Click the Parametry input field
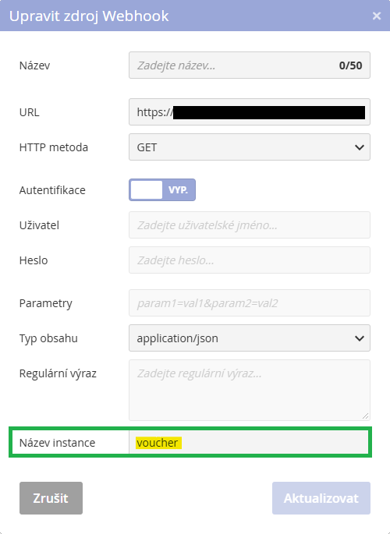390x534 pixels. coord(250,303)
